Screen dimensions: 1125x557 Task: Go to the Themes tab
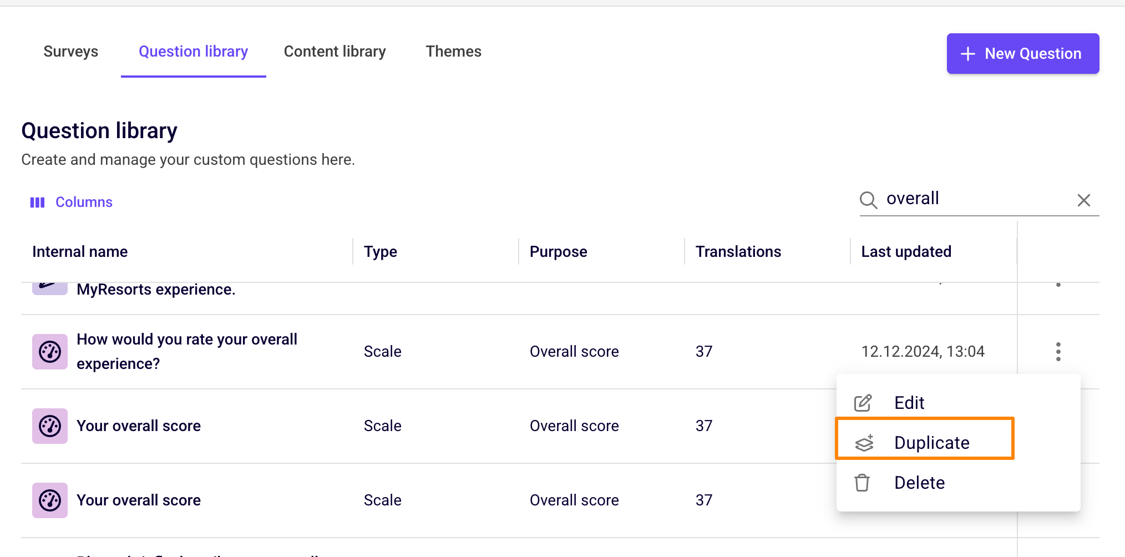point(454,52)
